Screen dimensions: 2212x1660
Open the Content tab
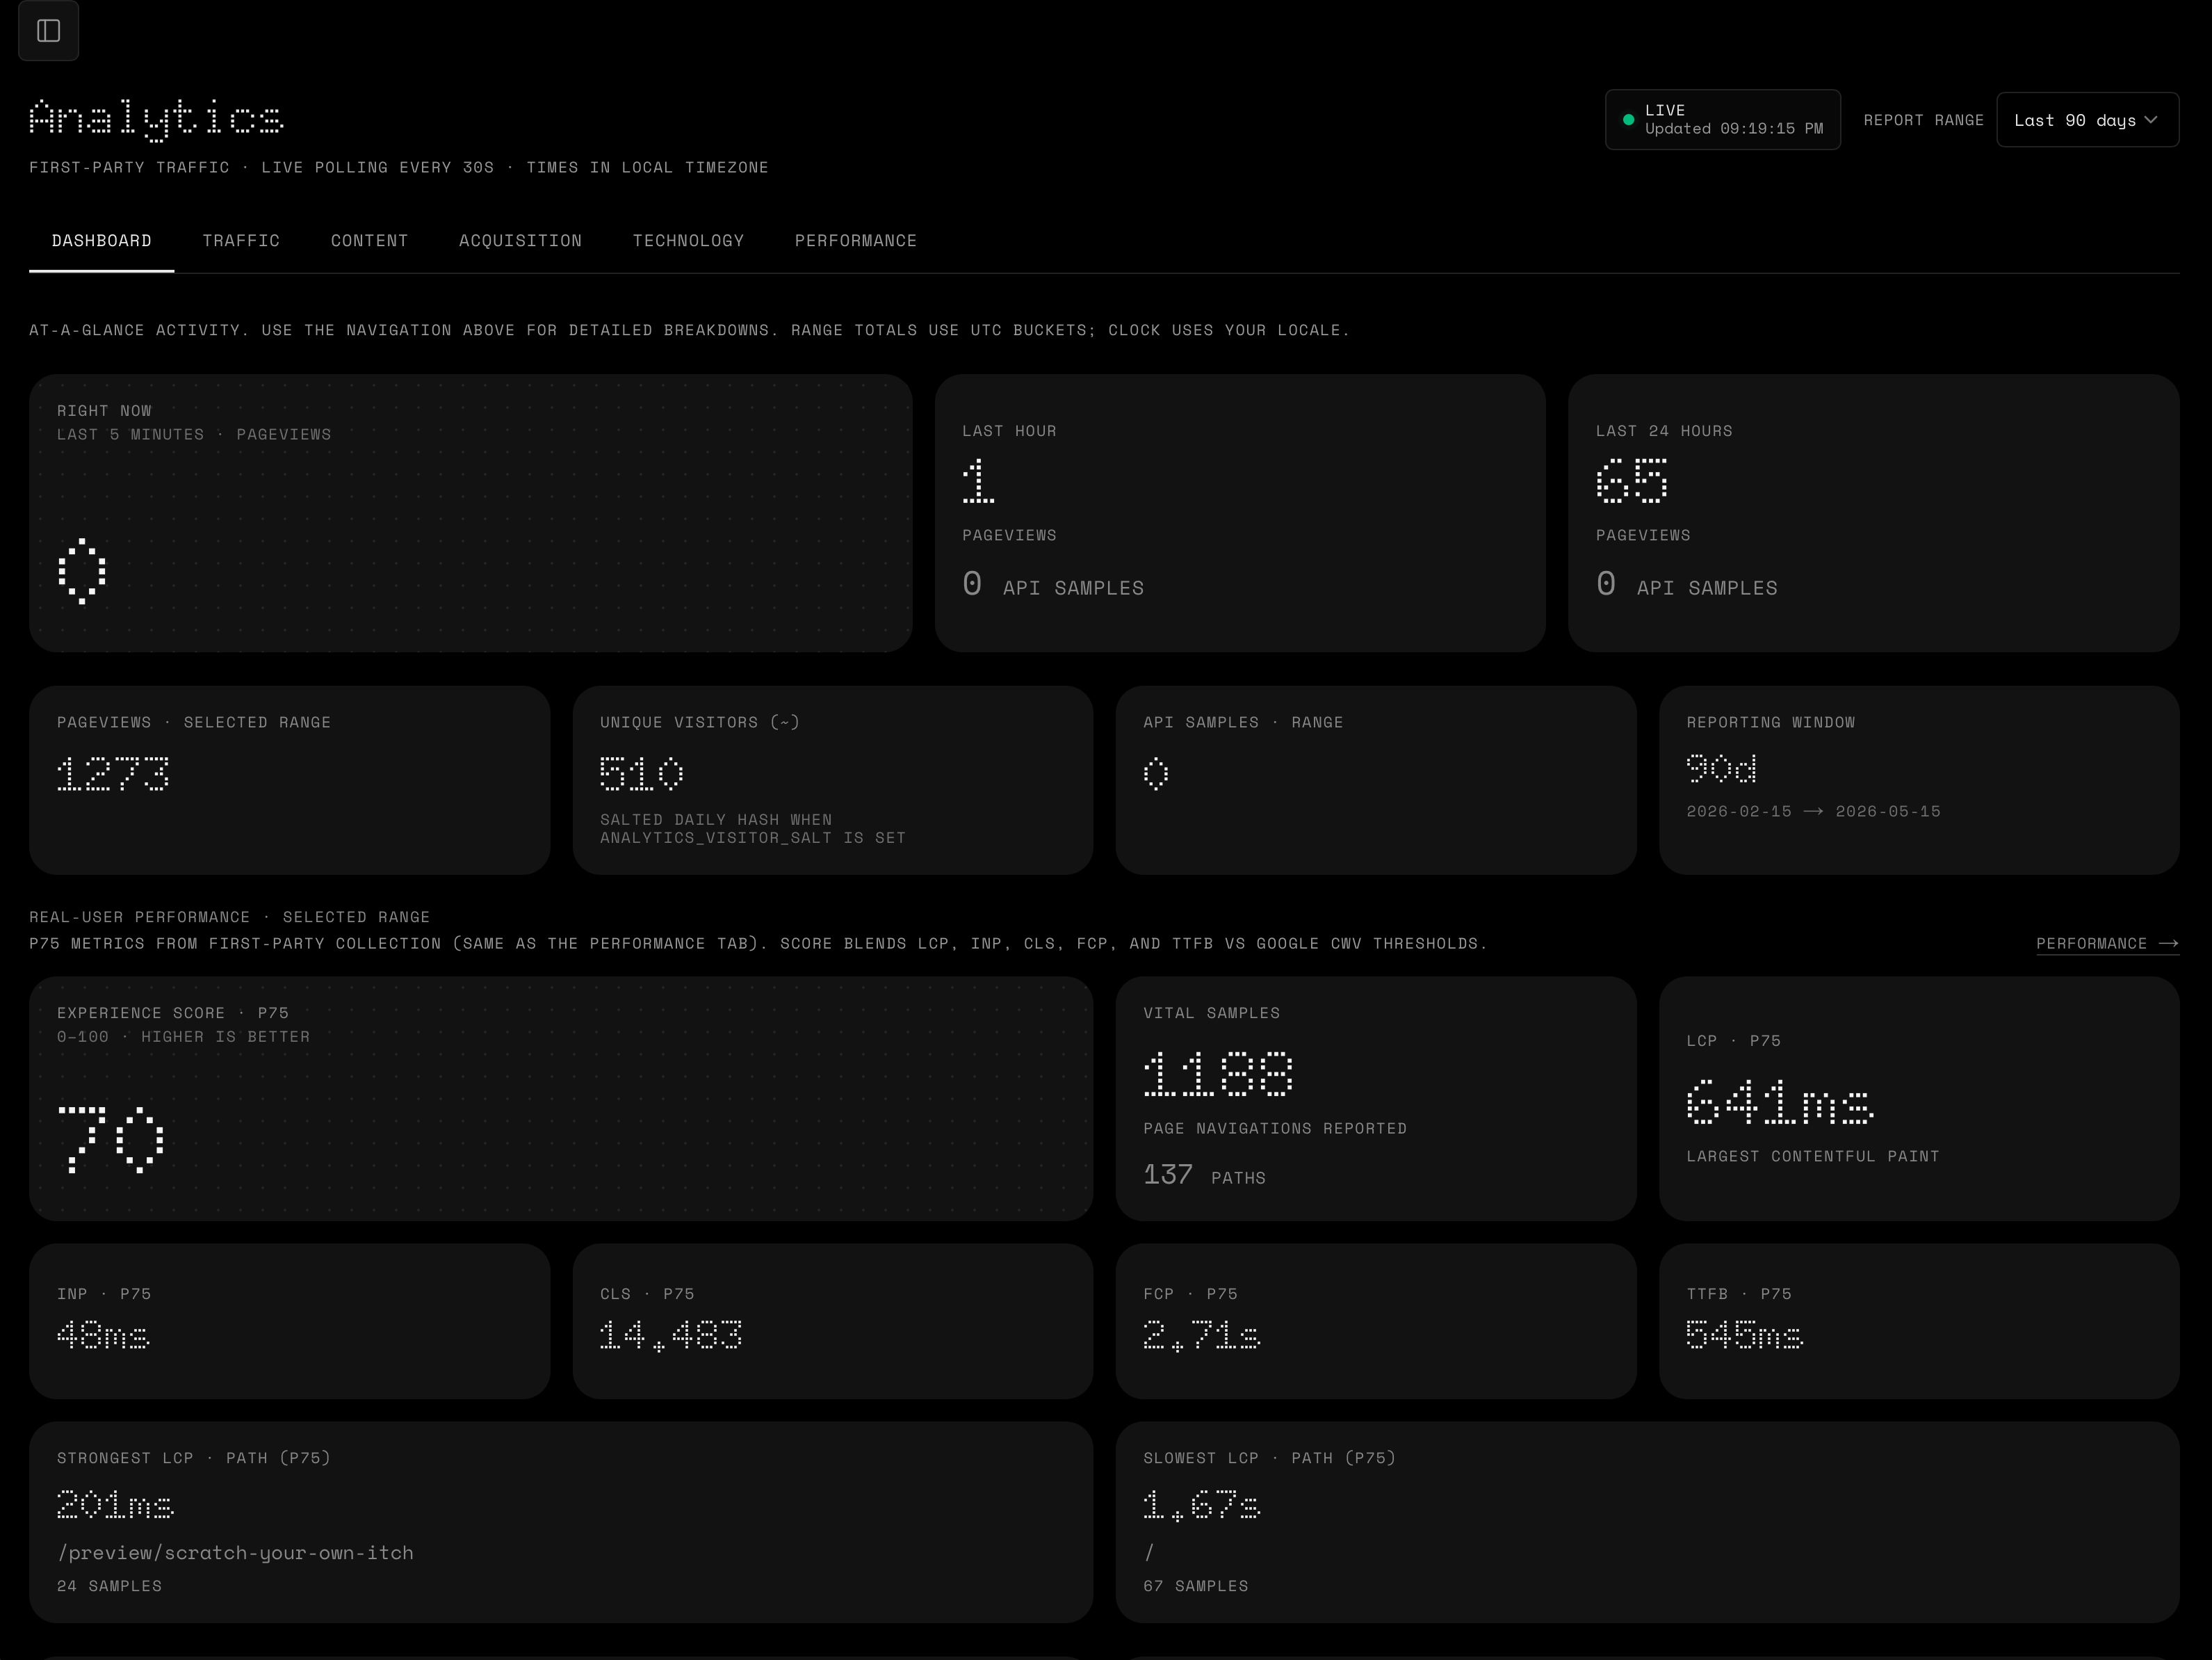point(369,241)
